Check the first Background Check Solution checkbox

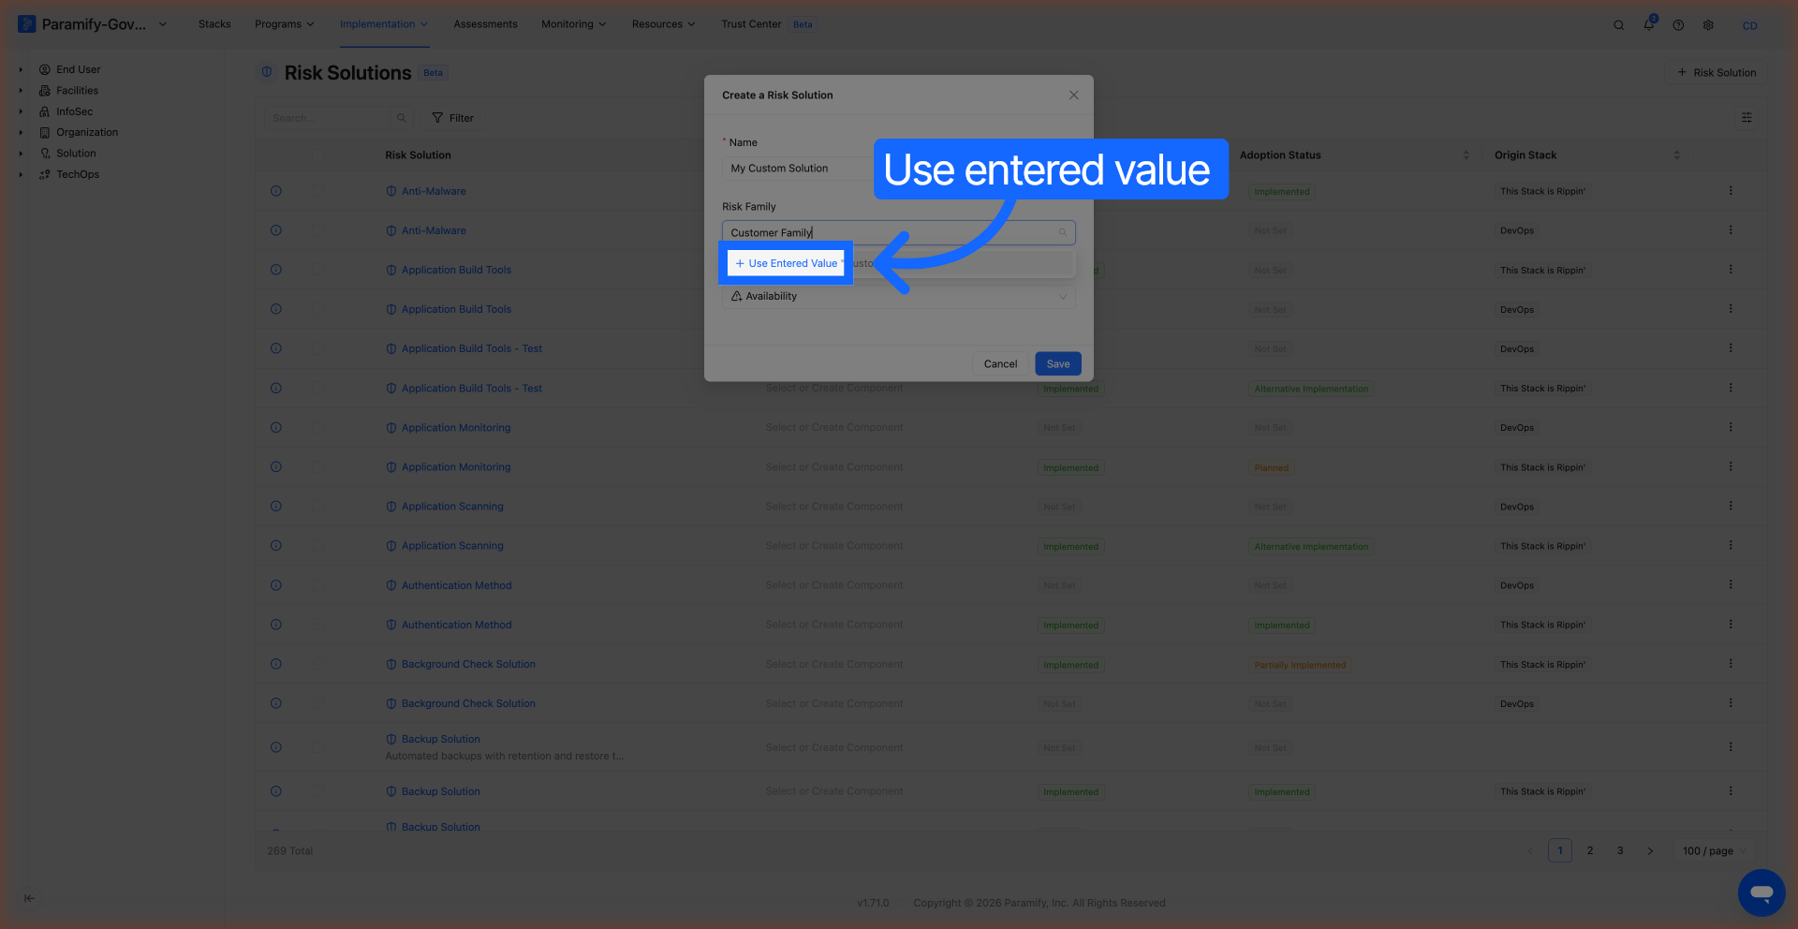coord(317,664)
